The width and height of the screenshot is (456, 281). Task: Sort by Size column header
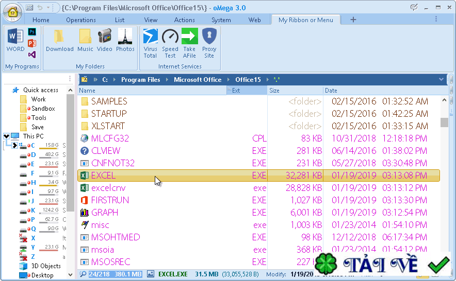point(295,91)
